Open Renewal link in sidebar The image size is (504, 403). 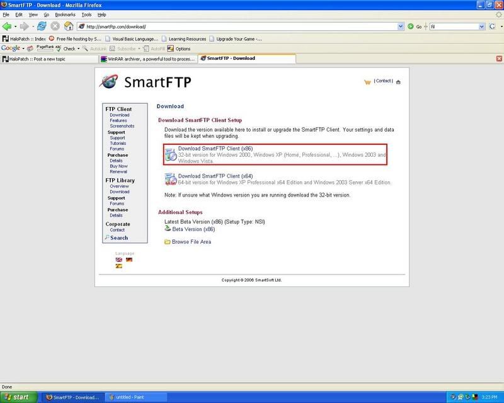(x=118, y=172)
